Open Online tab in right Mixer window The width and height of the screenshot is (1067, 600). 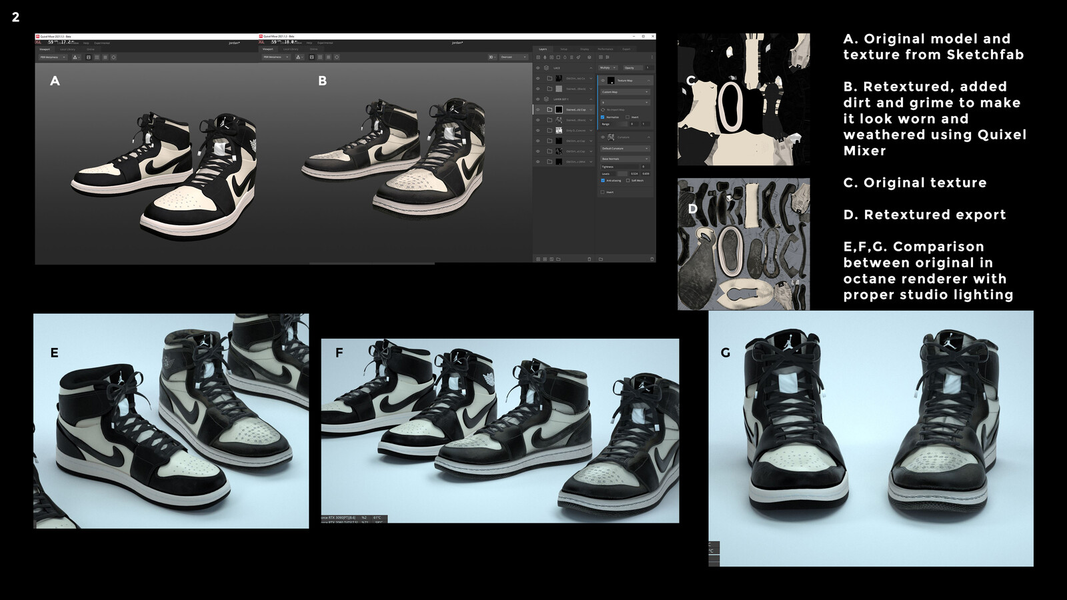(313, 49)
